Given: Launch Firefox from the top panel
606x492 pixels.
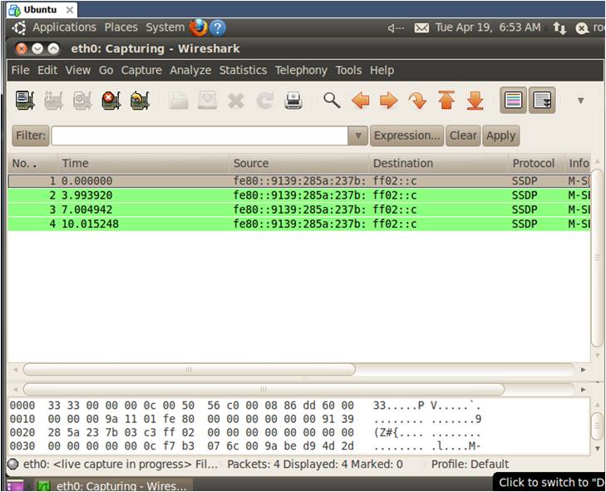Looking at the screenshot, I should 199,27.
